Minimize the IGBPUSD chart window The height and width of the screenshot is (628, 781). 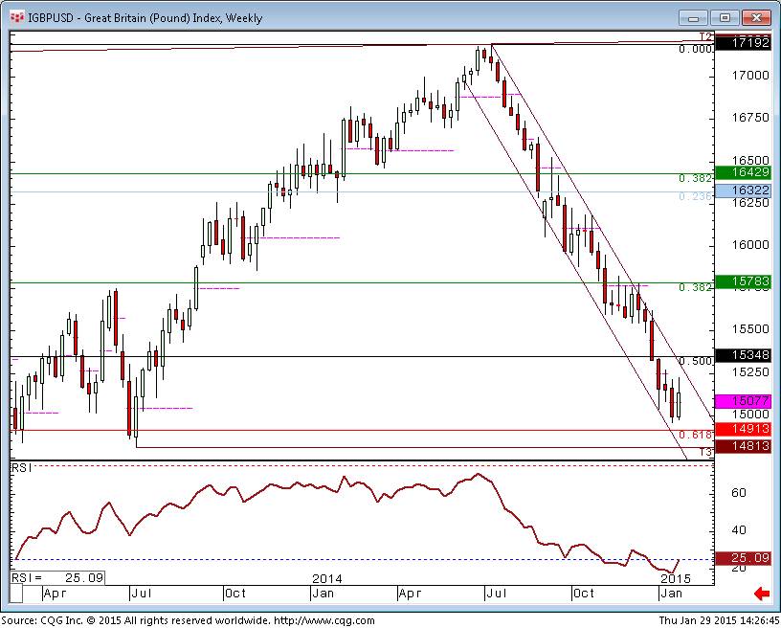(x=695, y=17)
